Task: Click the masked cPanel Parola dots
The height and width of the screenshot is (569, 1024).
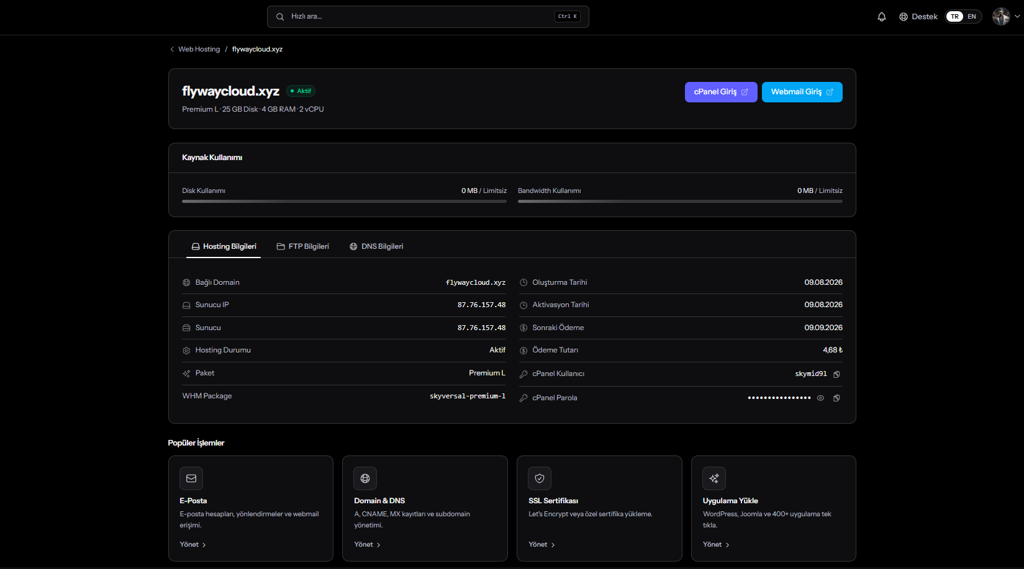Action: coord(779,398)
